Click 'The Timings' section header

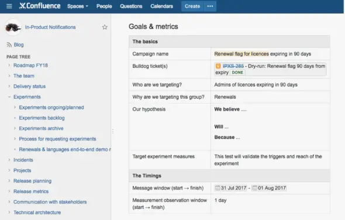coord(147,176)
